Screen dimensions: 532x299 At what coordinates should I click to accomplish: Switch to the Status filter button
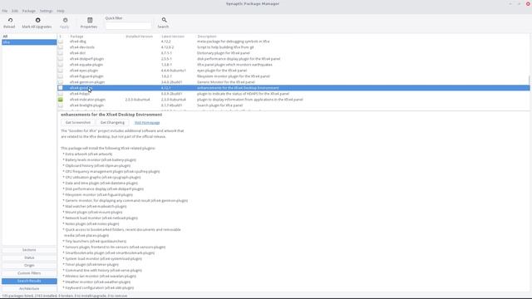click(x=29, y=257)
